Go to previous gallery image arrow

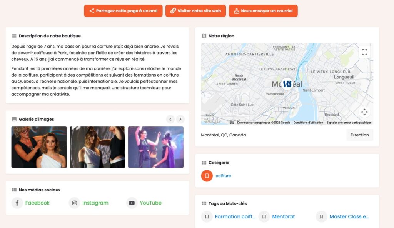tap(170, 119)
